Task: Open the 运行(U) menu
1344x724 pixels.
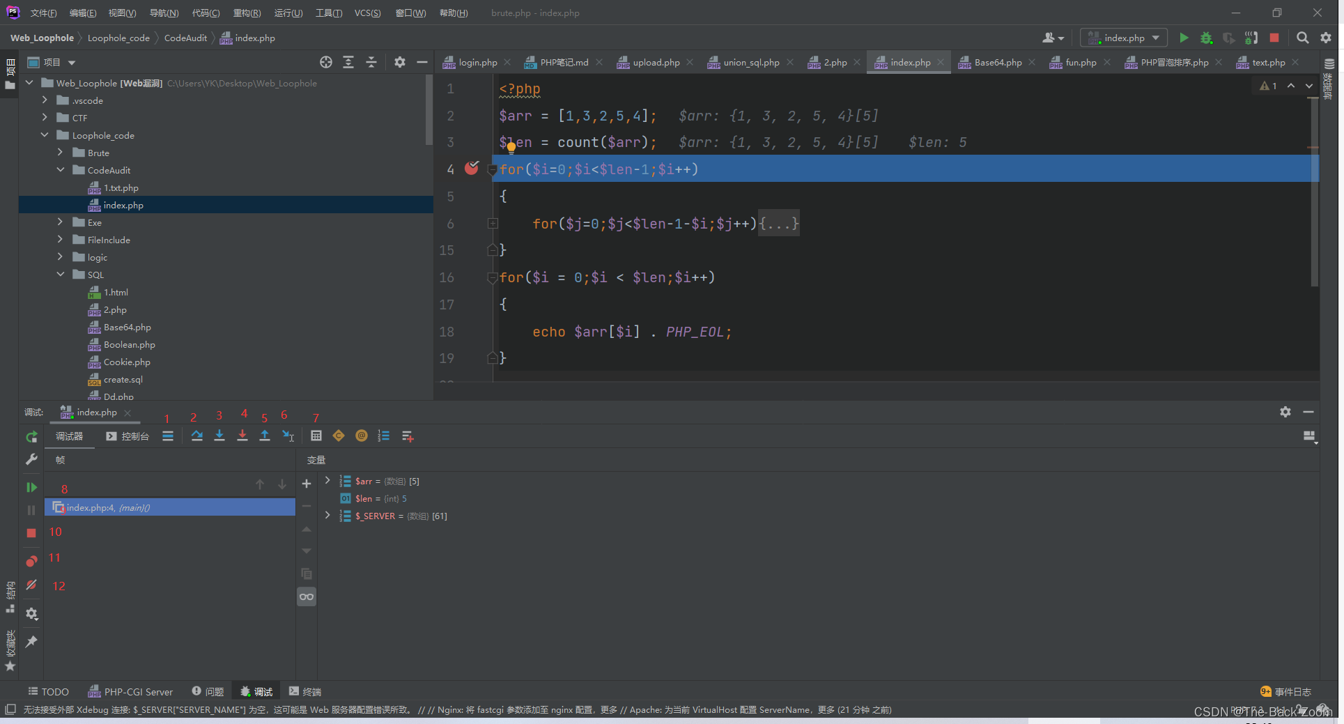Action: [288, 13]
